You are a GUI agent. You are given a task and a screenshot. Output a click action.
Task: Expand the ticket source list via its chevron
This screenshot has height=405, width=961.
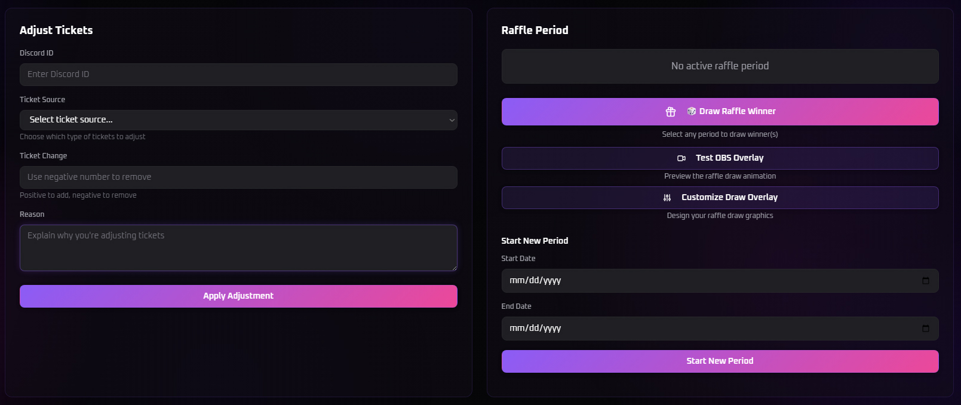[452, 119]
